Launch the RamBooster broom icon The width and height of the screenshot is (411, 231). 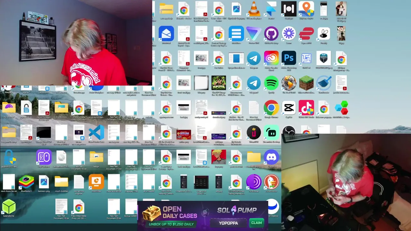pos(324,83)
